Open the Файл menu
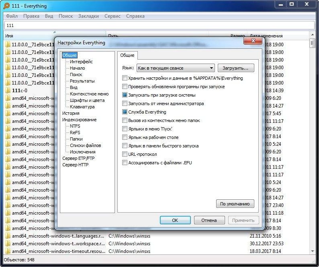319x267 pixels. click(x=12, y=16)
